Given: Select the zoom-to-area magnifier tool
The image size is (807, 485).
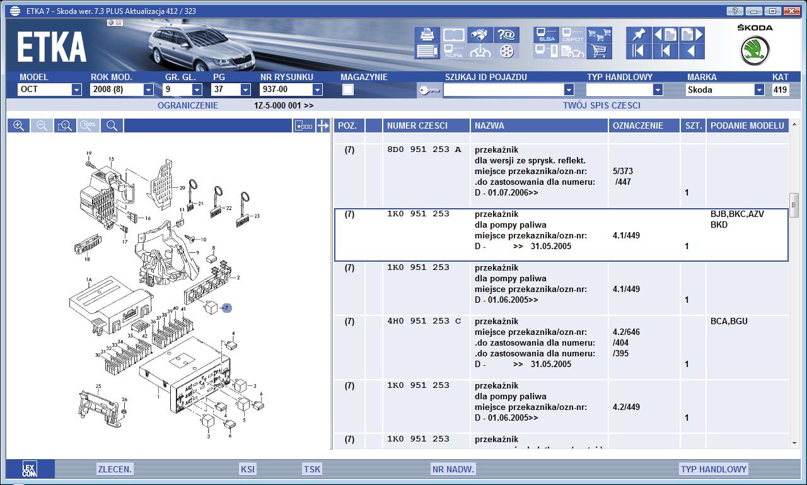Looking at the screenshot, I should click(65, 126).
